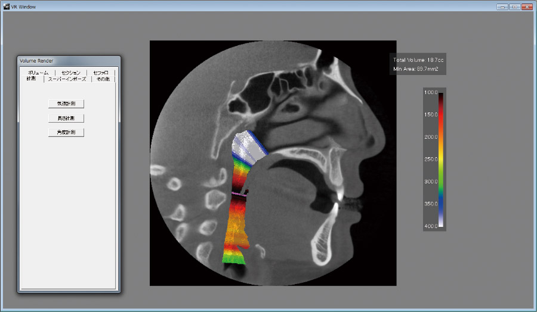Open the ボリューム tab

tap(38, 73)
